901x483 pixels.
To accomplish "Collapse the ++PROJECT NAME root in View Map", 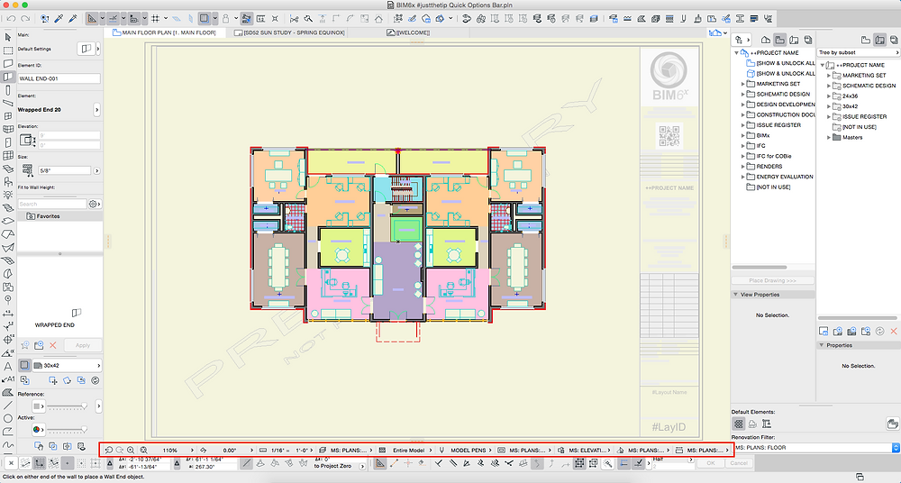I will 736,53.
